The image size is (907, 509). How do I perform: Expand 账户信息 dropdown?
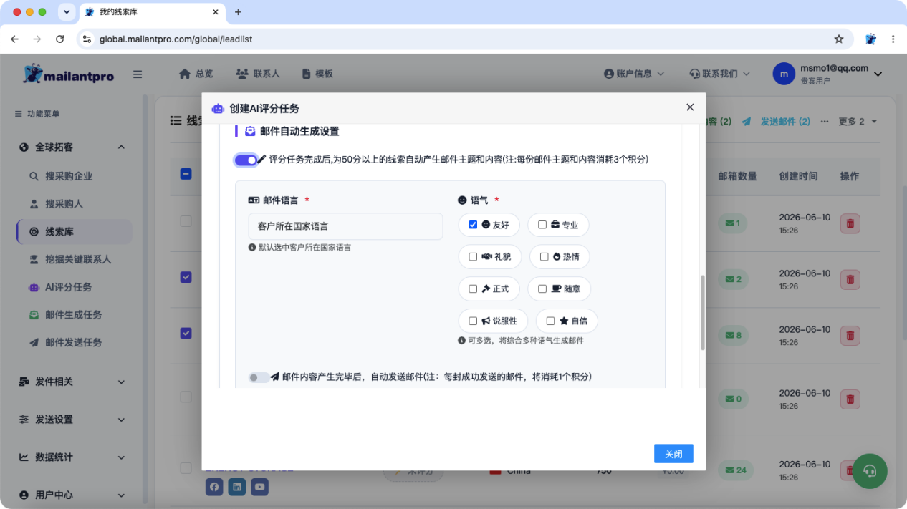(x=634, y=74)
